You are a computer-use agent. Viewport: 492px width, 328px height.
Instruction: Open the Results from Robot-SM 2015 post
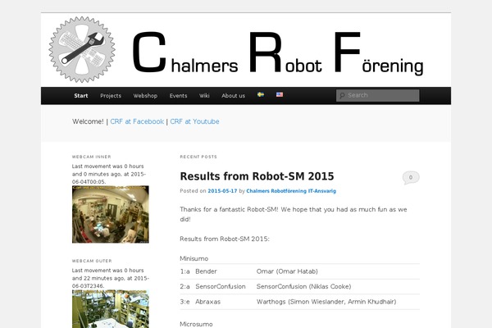257,176
